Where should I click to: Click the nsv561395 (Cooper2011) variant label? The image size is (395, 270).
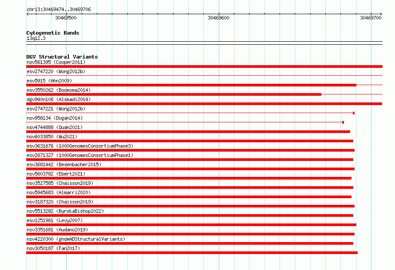tap(56, 62)
